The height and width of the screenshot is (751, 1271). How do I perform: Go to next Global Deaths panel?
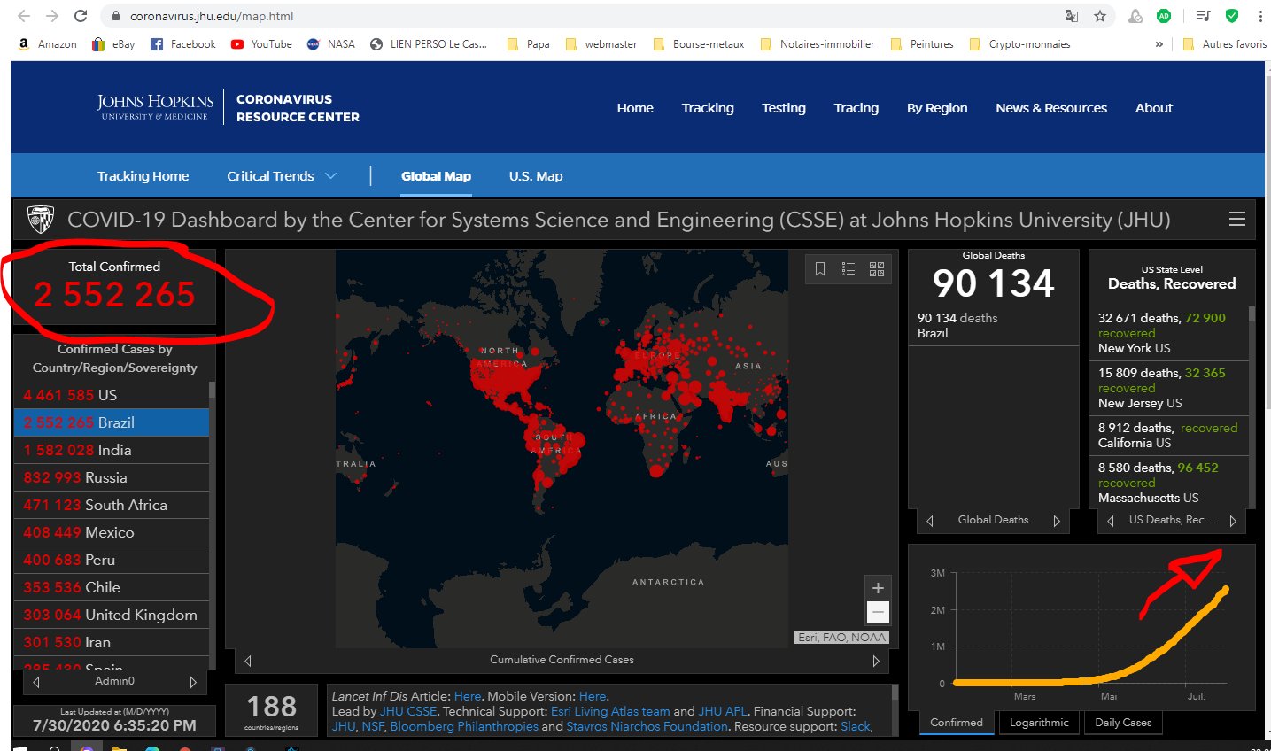(1057, 521)
